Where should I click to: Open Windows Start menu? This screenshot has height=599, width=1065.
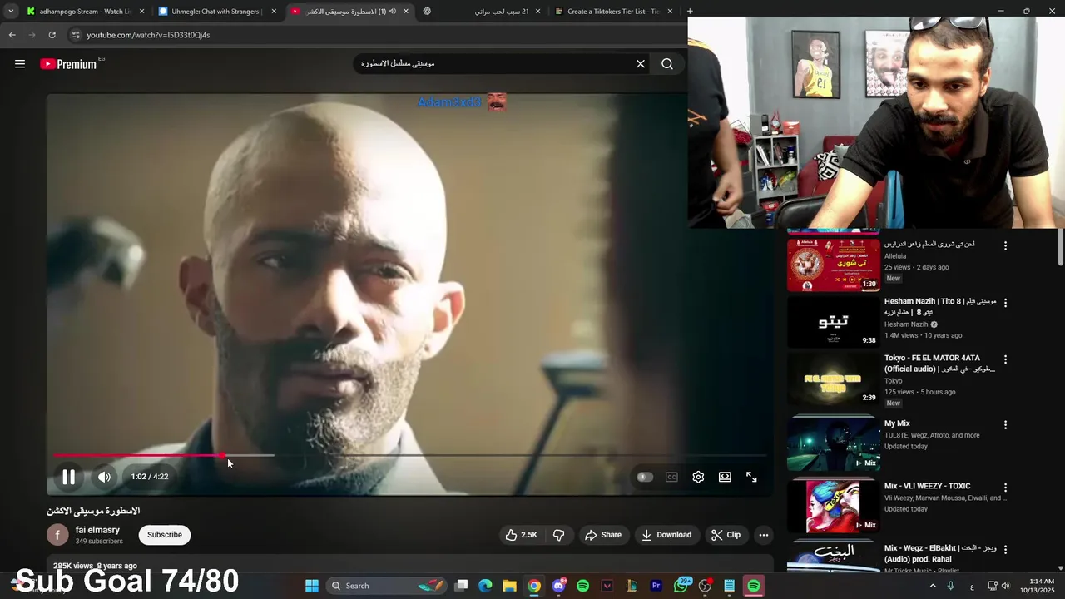(311, 586)
